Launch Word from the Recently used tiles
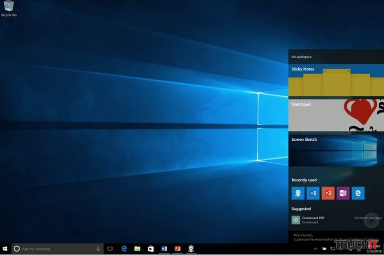This screenshot has height=255, width=384. 313,193
